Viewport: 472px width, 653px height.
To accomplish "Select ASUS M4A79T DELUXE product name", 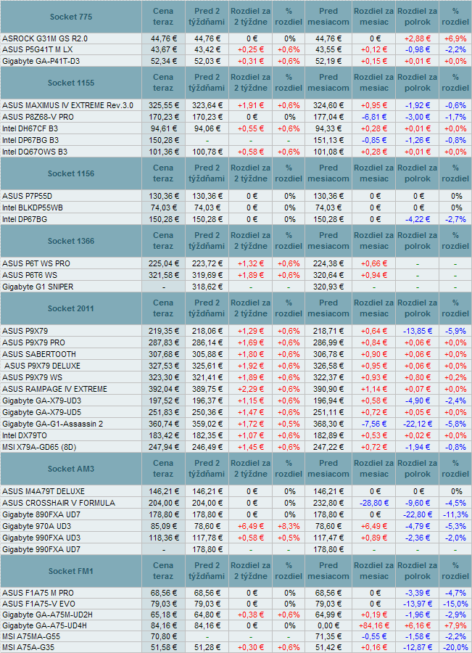I will point(44,492).
